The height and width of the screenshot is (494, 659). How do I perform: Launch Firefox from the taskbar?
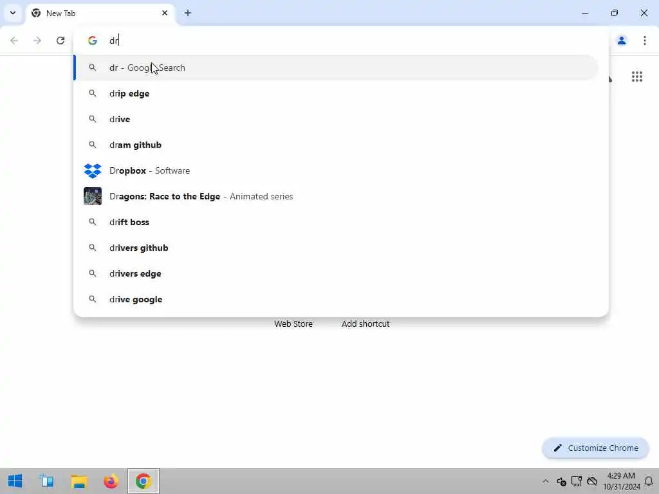(111, 481)
